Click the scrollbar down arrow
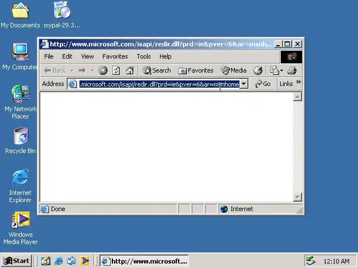Screen dimensions: 358x268 (x=297, y=197)
